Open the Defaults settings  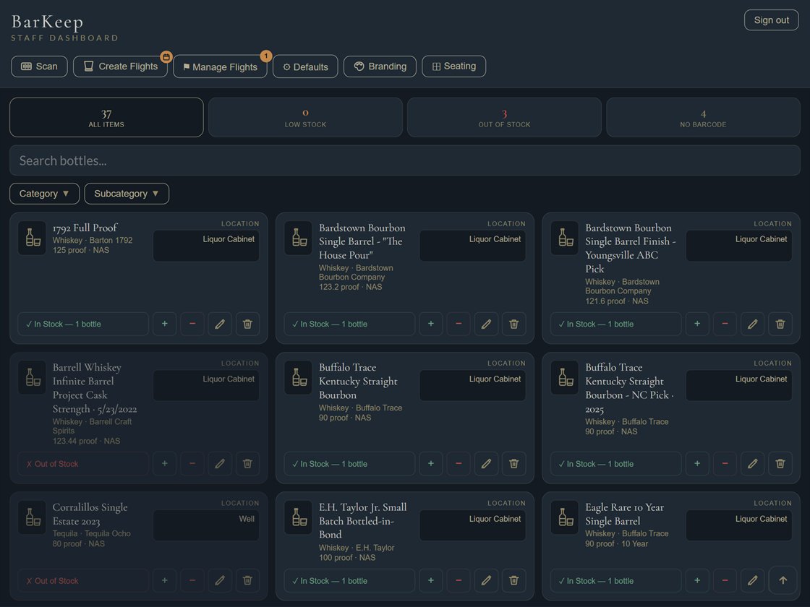pyautogui.click(x=305, y=67)
